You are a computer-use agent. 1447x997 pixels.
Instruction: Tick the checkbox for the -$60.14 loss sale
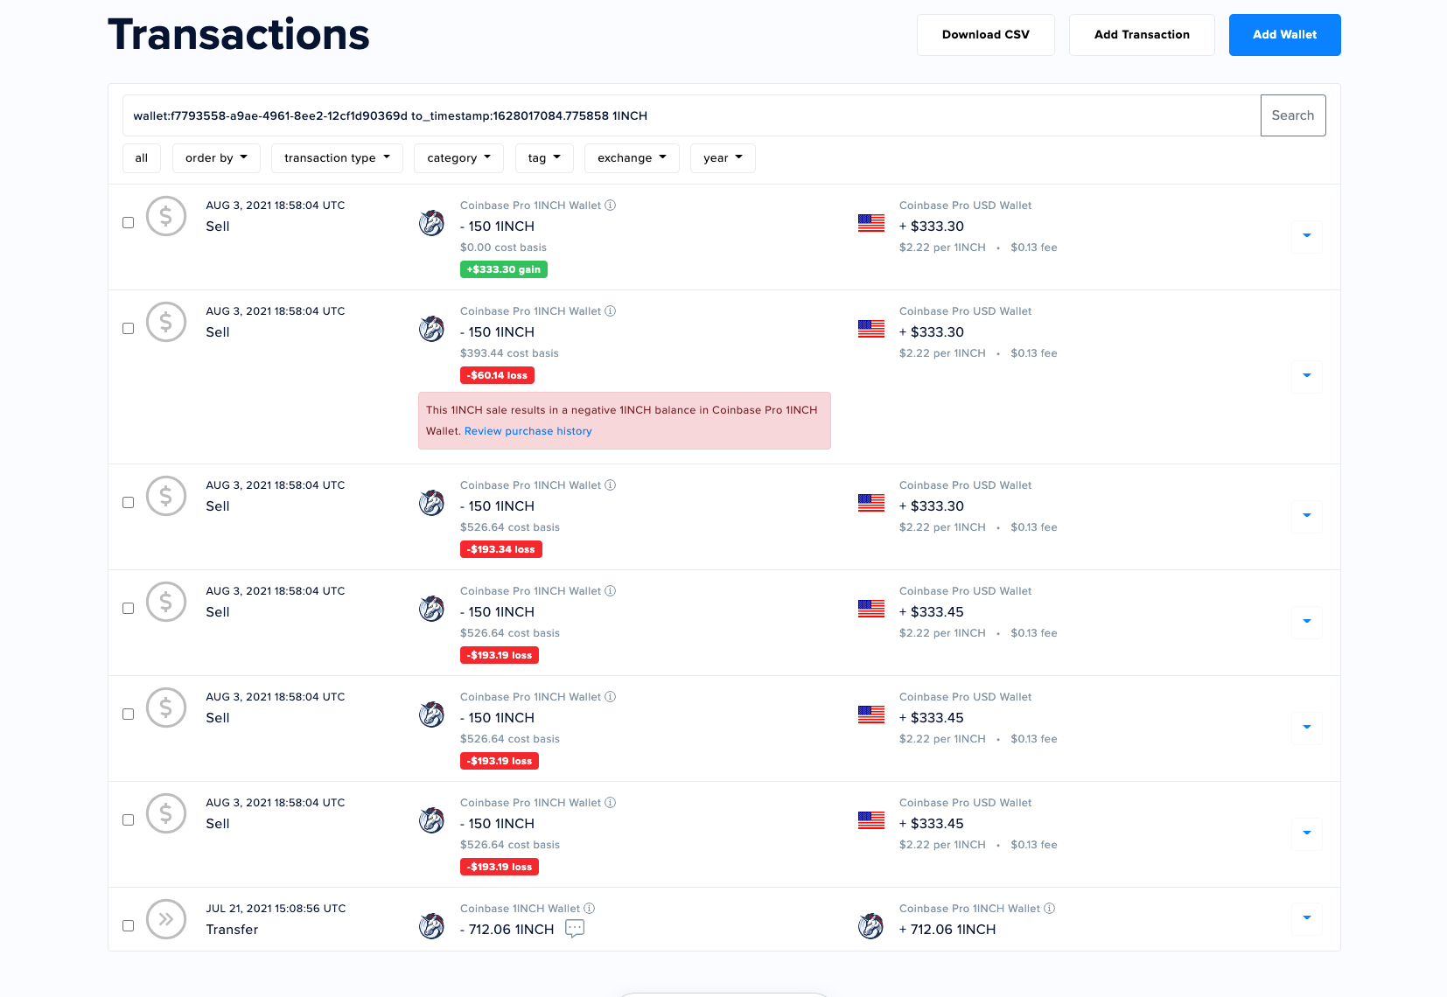(x=129, y=329)
